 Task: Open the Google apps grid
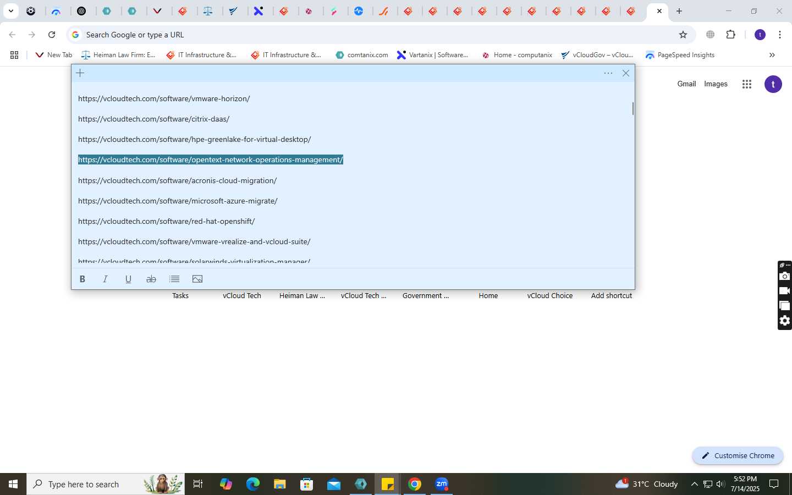coord(746,84)
